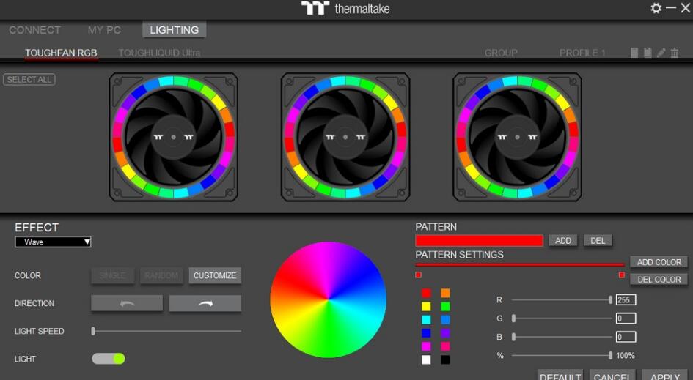Click the DEL pattern button
This screenshot has height=380, width=693.
click(x=598, y=241)
